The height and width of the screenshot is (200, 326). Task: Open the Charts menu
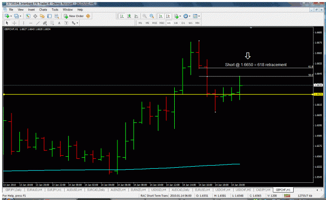pos(43,9)
